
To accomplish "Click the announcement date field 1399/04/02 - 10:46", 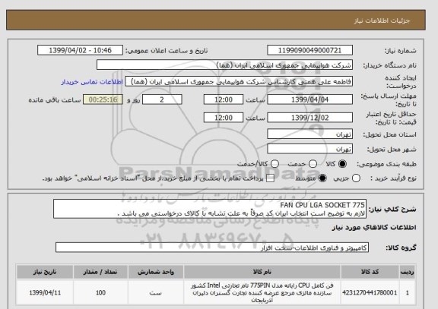I will tap(80, 50).
